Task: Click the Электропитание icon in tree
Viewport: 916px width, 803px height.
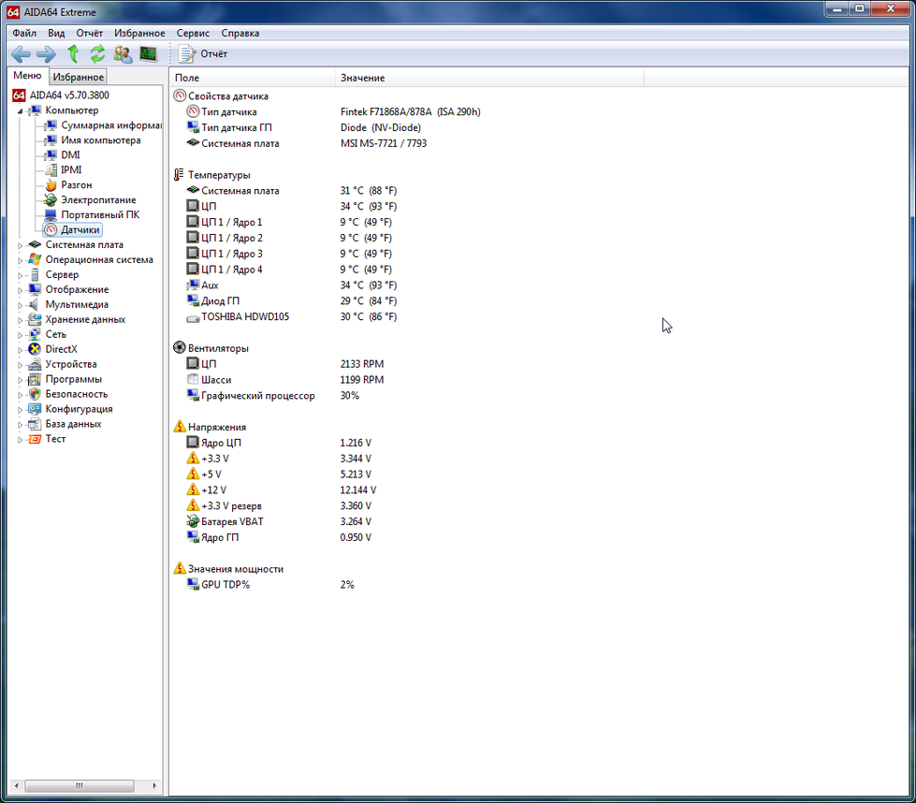Action: [51, 200]
